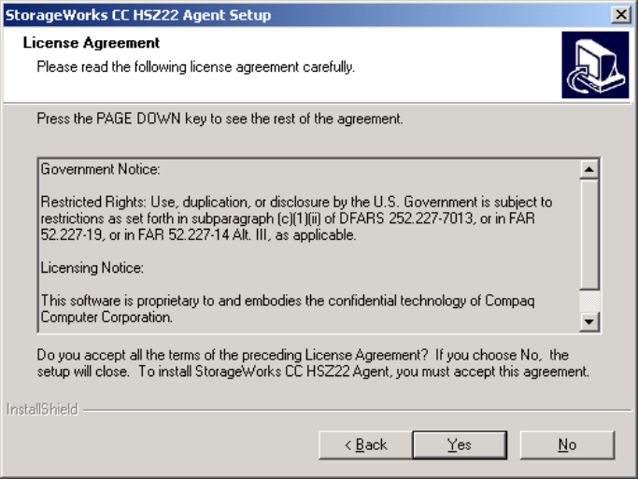This screenshot has width=638, height=479.
Task: Go back with the Back button
Action: point(365,444)
